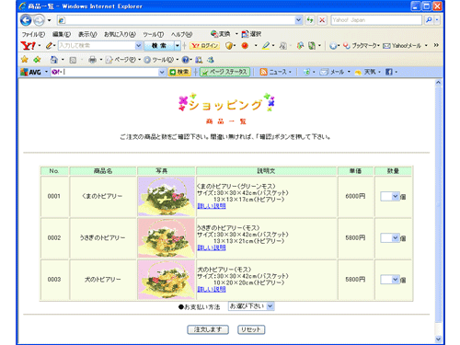Screen dimensions: 460x345
Task: Open the 編集(E) menu
Action: (61, 34)
